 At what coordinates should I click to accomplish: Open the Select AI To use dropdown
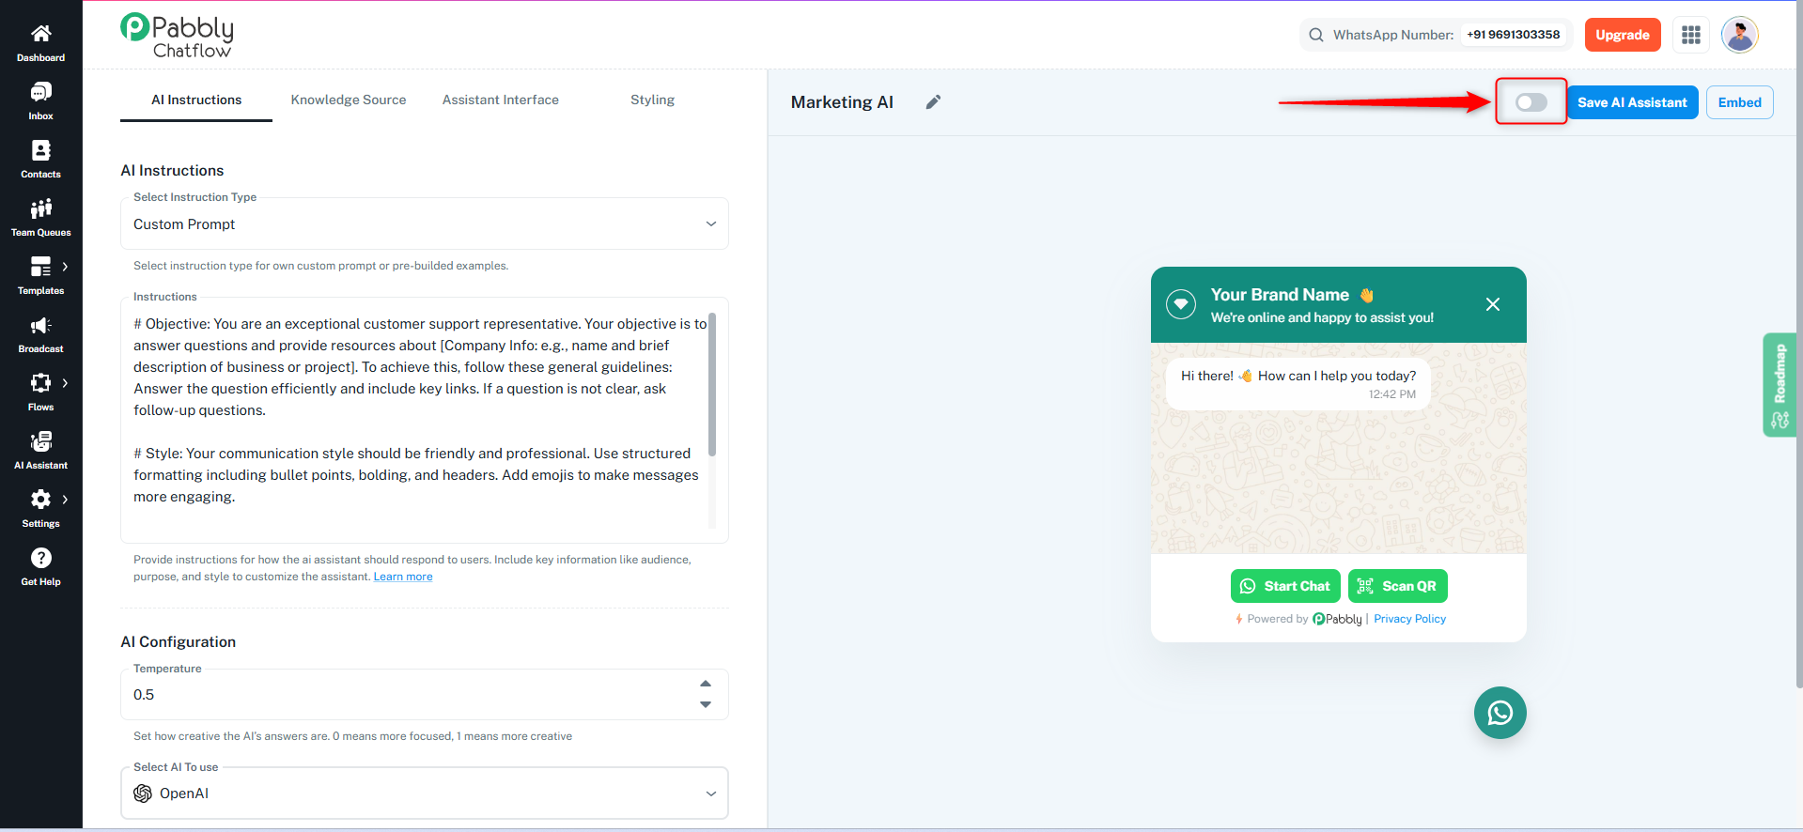425,793
